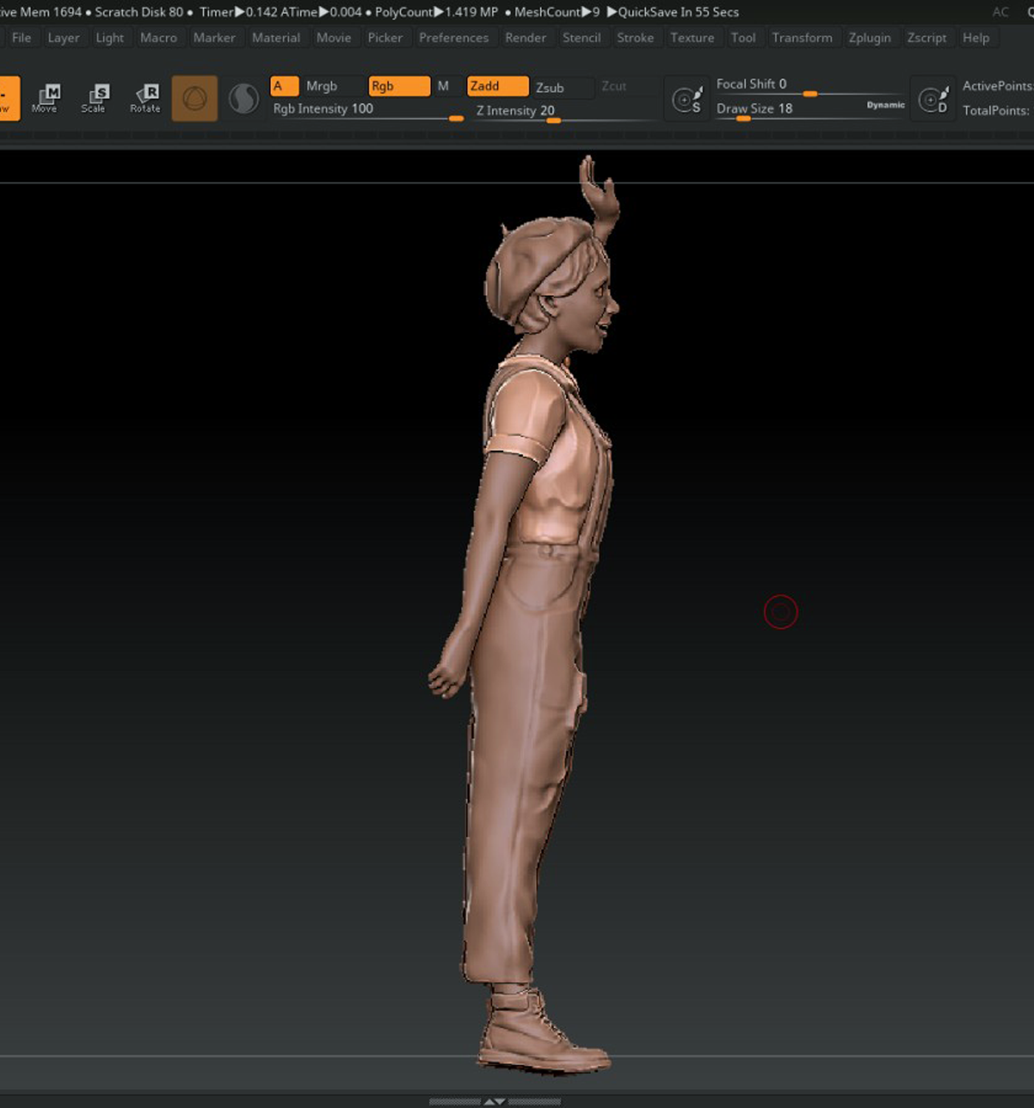Click the bottom tray divider arrows
This screenshot has height=1108, width=1034.
pyautogui.click(x=495, y=1101)
